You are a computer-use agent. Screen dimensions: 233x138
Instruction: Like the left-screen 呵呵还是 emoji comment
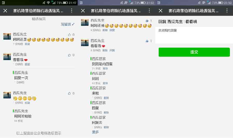[69, 35]
